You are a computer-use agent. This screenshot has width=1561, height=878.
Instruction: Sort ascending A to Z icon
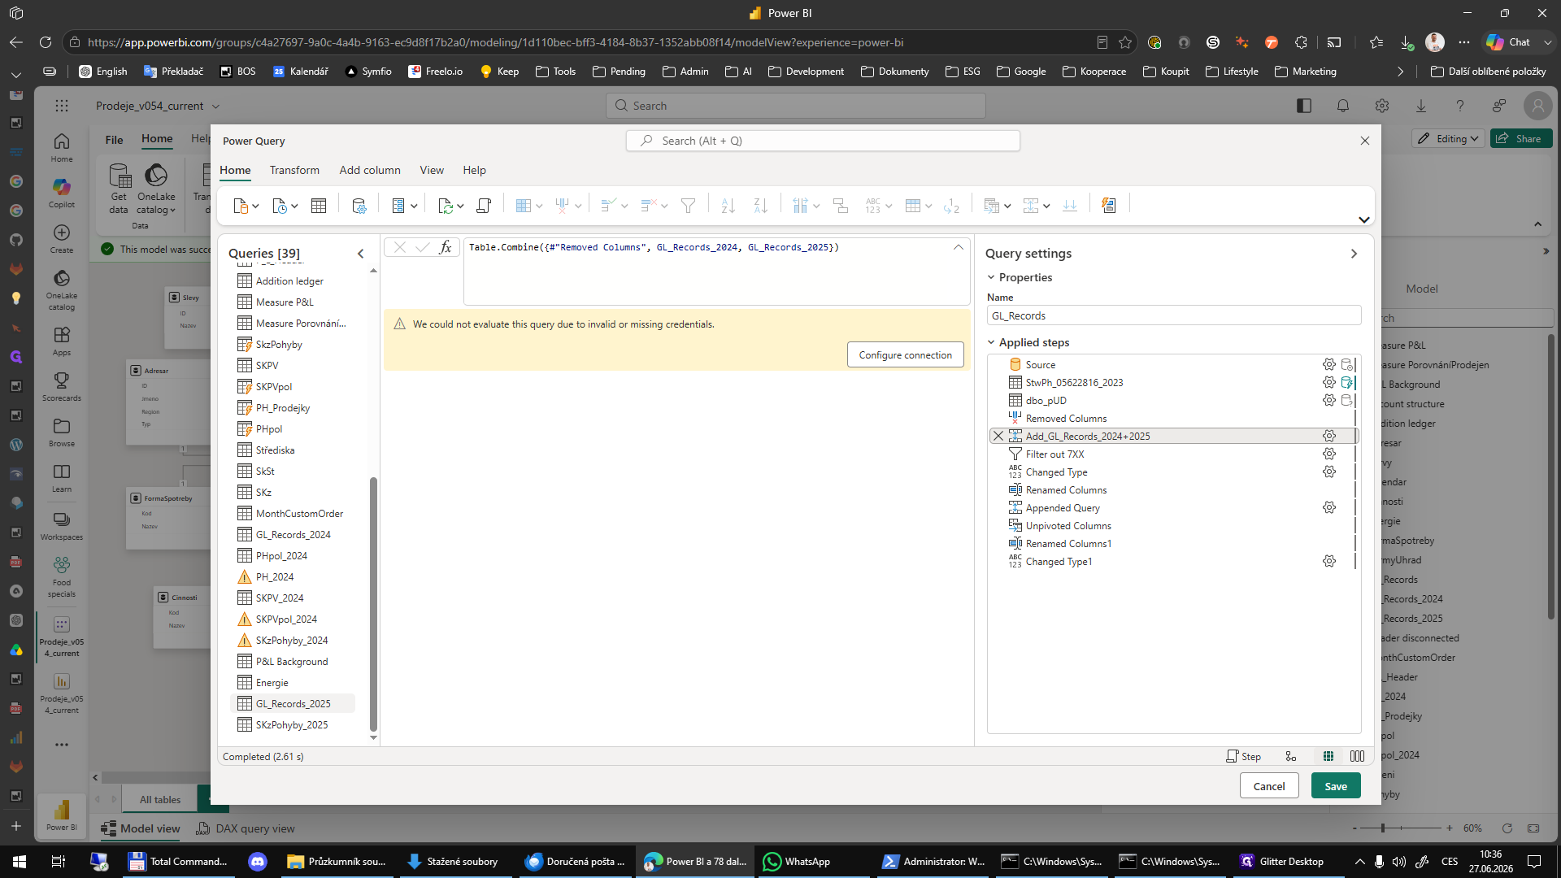click(x=728, y=206)
